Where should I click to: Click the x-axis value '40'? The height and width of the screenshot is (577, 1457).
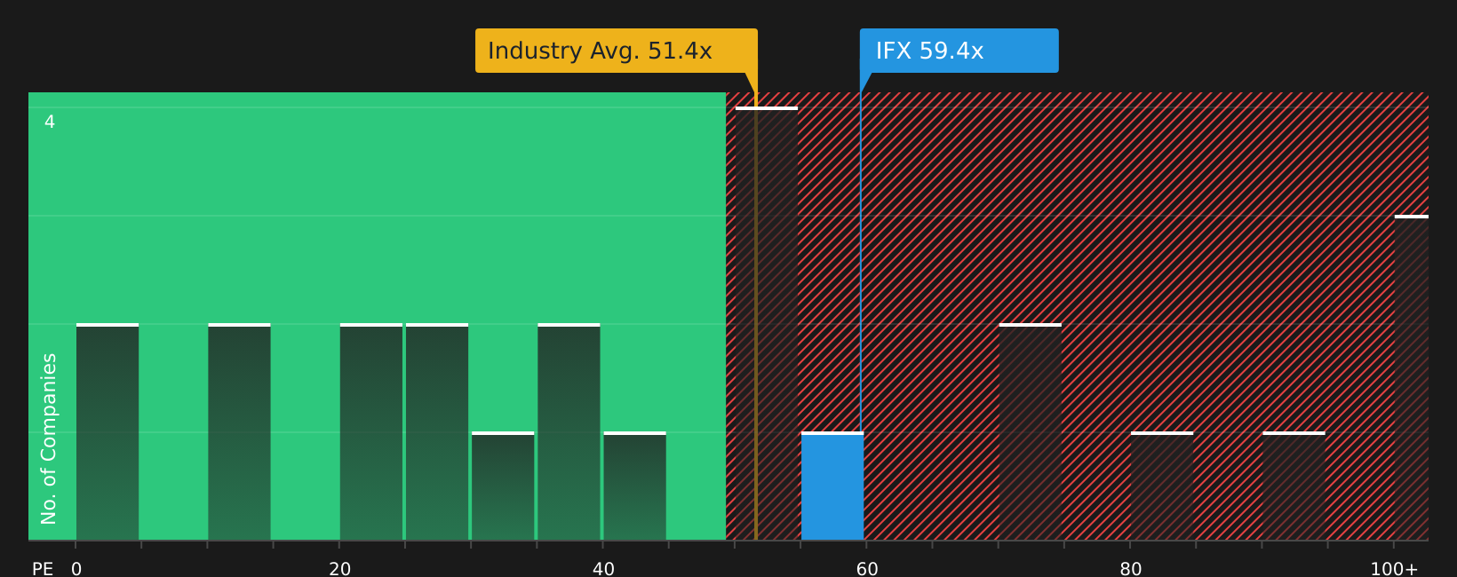point(603,569)
